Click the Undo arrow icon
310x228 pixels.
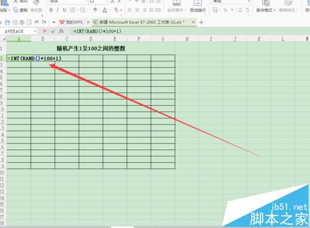(37, 22)
